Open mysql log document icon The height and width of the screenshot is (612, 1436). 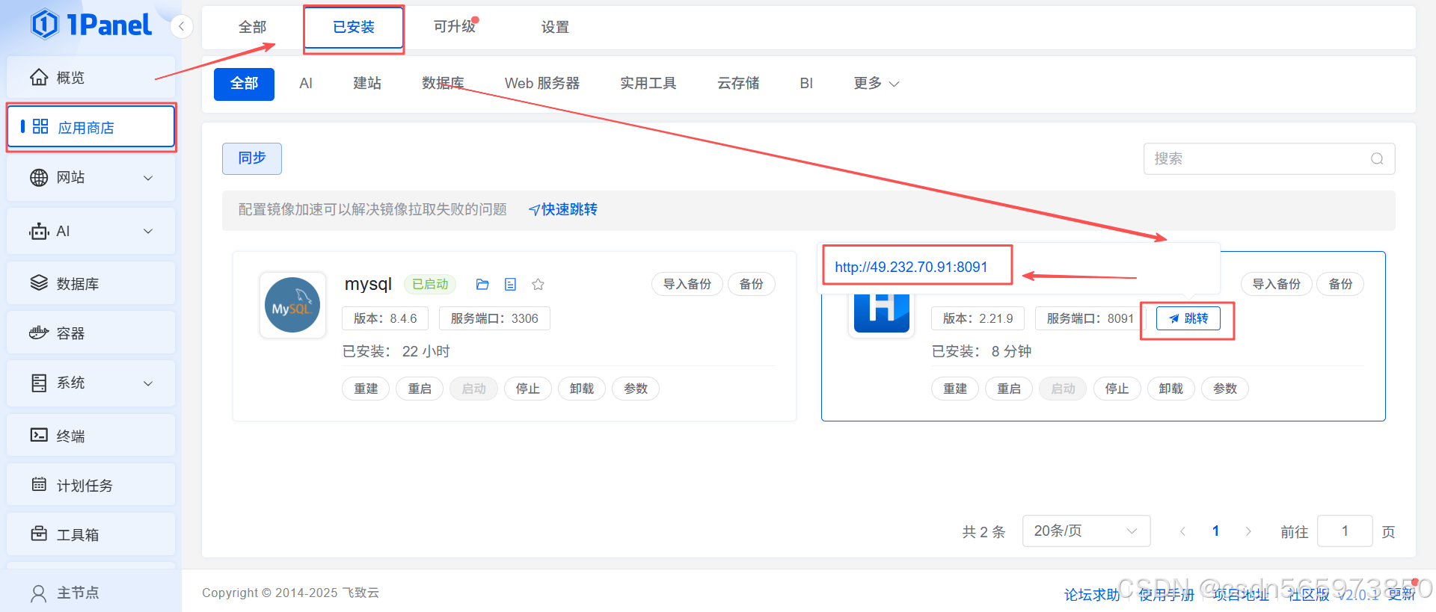pos(510,284)
